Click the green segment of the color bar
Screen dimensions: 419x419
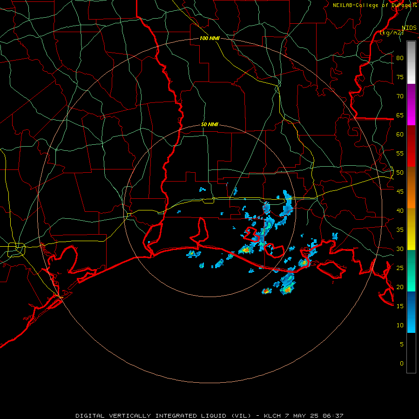coord(411,270)
